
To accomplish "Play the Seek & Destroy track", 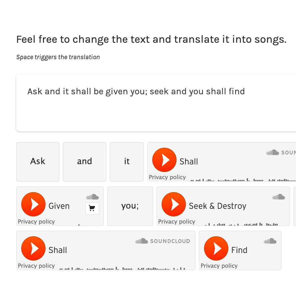I will [174, 204].
